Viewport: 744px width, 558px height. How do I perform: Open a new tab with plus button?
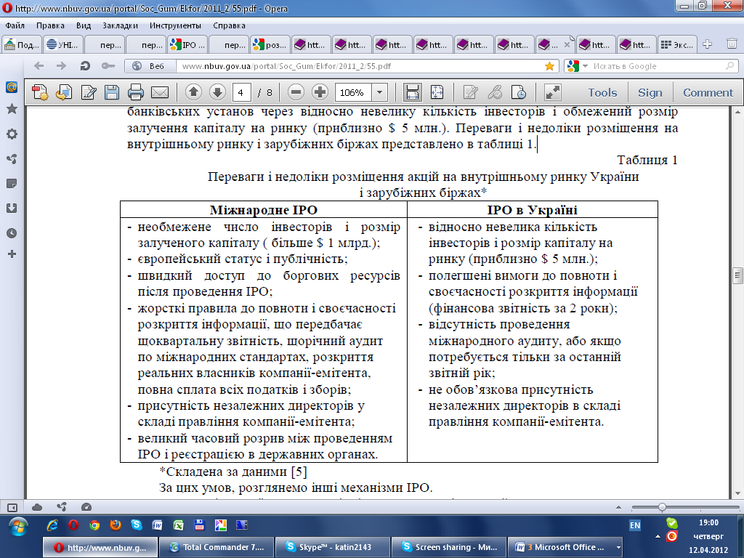pyautogui.click(x=707, y=44)
